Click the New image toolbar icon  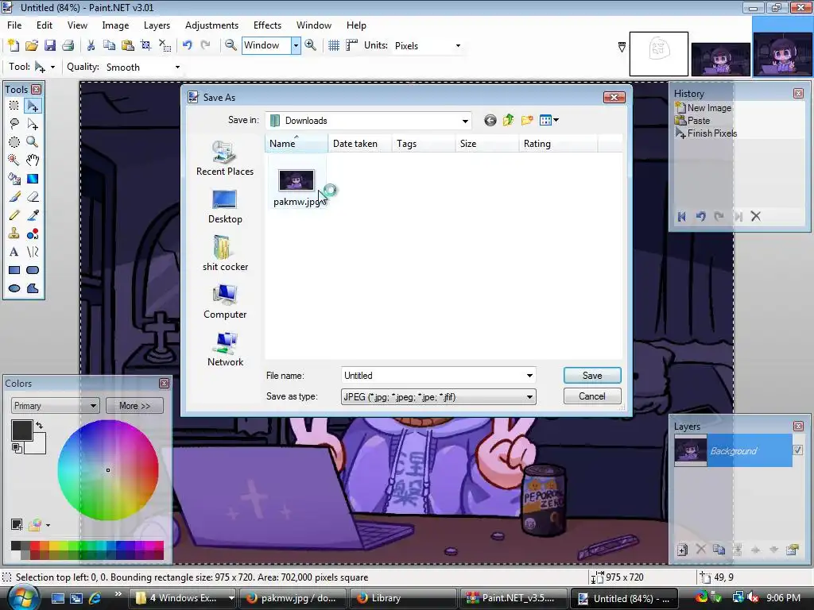click(14, 45)
